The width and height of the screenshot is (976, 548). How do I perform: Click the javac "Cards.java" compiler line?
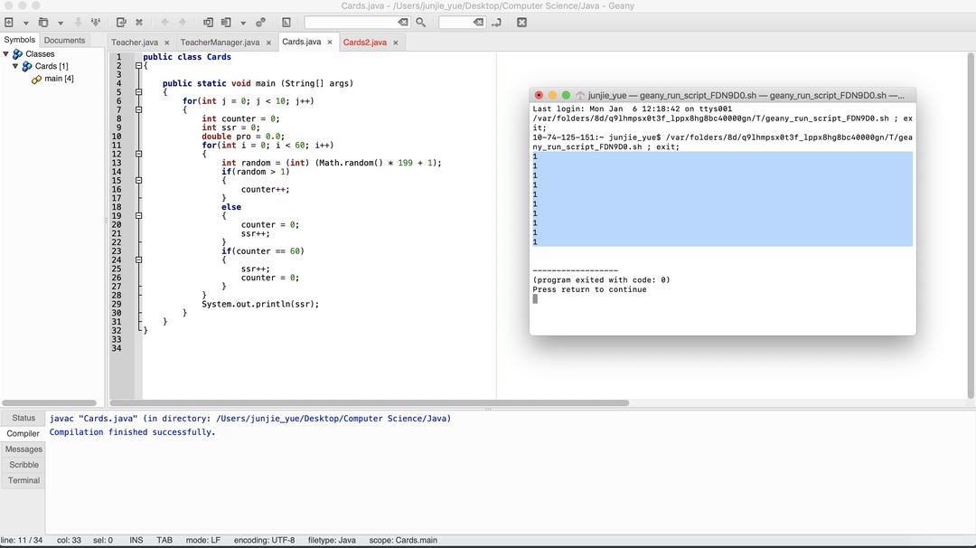(x=250, y=419)
